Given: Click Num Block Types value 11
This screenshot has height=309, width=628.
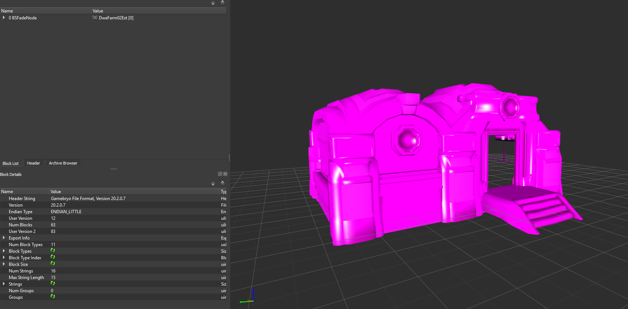Looking at the screenshot, I should click(x=53, y=245).
